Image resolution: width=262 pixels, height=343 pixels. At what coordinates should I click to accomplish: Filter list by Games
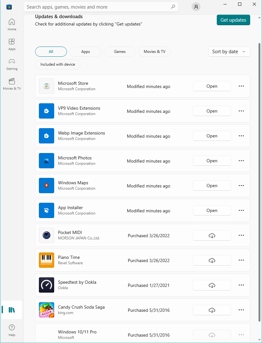pyautogui.click(x=120, y=52)
